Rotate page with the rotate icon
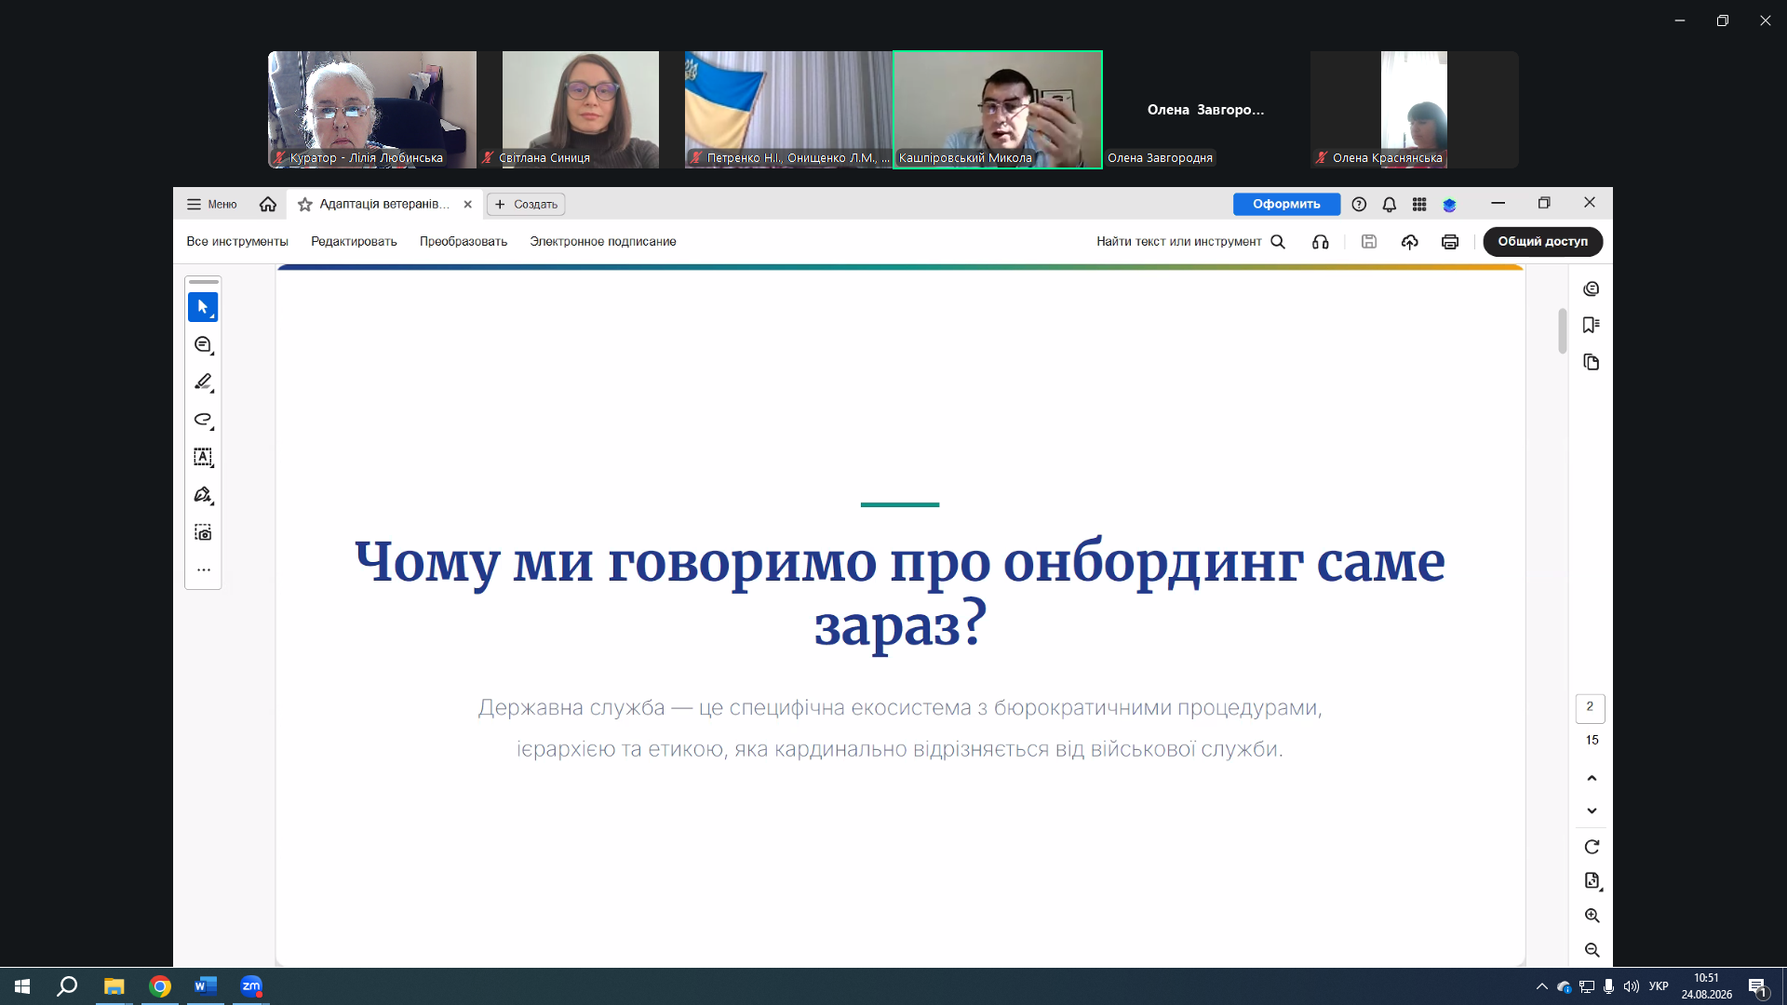The image size is (1787, 1005). coord(1592,847)
